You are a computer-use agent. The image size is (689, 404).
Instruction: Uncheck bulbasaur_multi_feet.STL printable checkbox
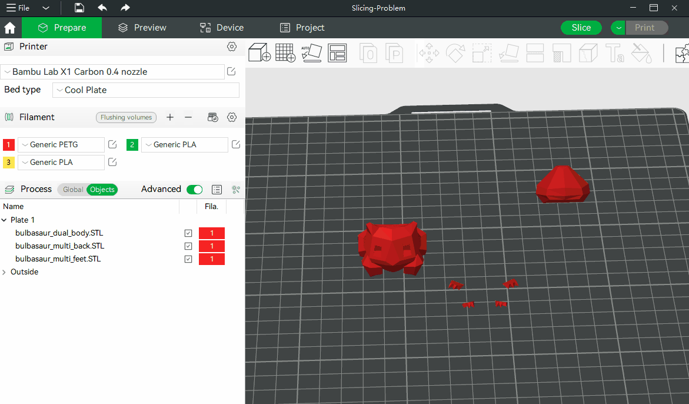(188, 259)
